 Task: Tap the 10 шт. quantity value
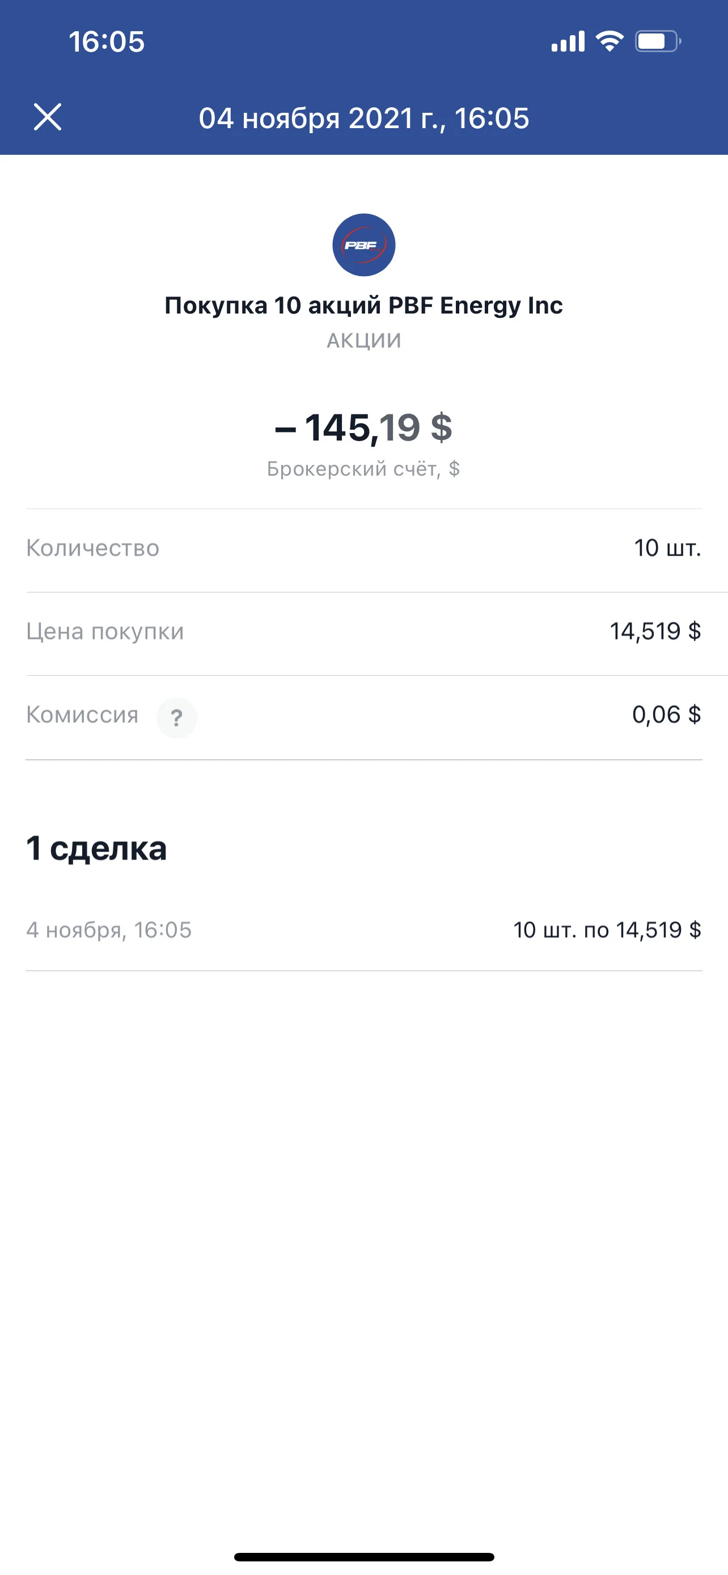tap(667, 548)
